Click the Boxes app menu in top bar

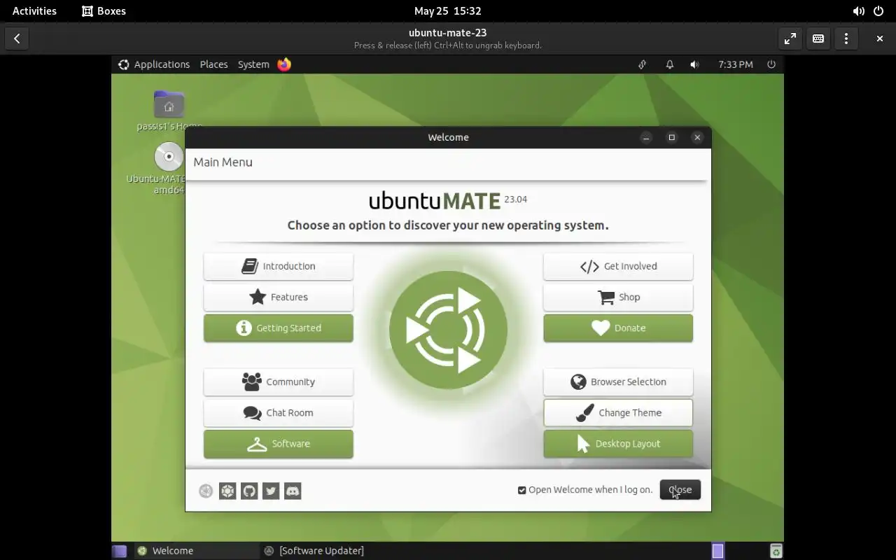point(104,10)
